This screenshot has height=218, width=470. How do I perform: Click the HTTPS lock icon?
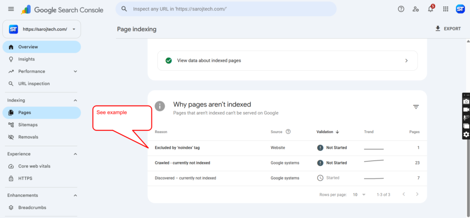(11, 179)
